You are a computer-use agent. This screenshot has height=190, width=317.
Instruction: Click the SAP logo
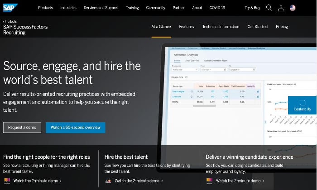tap(10, 8)
